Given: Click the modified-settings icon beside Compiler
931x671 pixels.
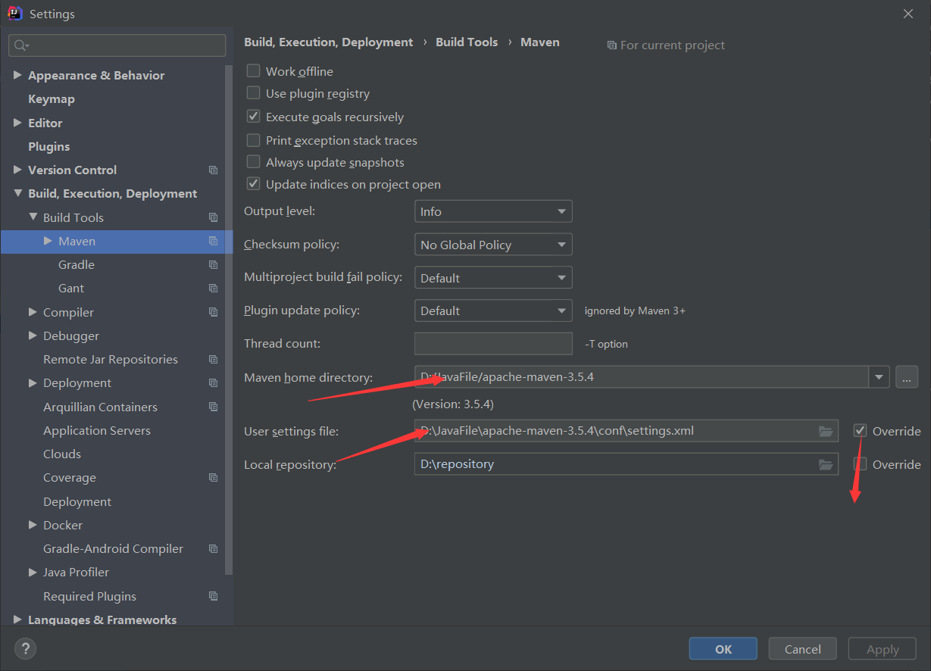Looking at the screenshot, I should pos(213,312).
